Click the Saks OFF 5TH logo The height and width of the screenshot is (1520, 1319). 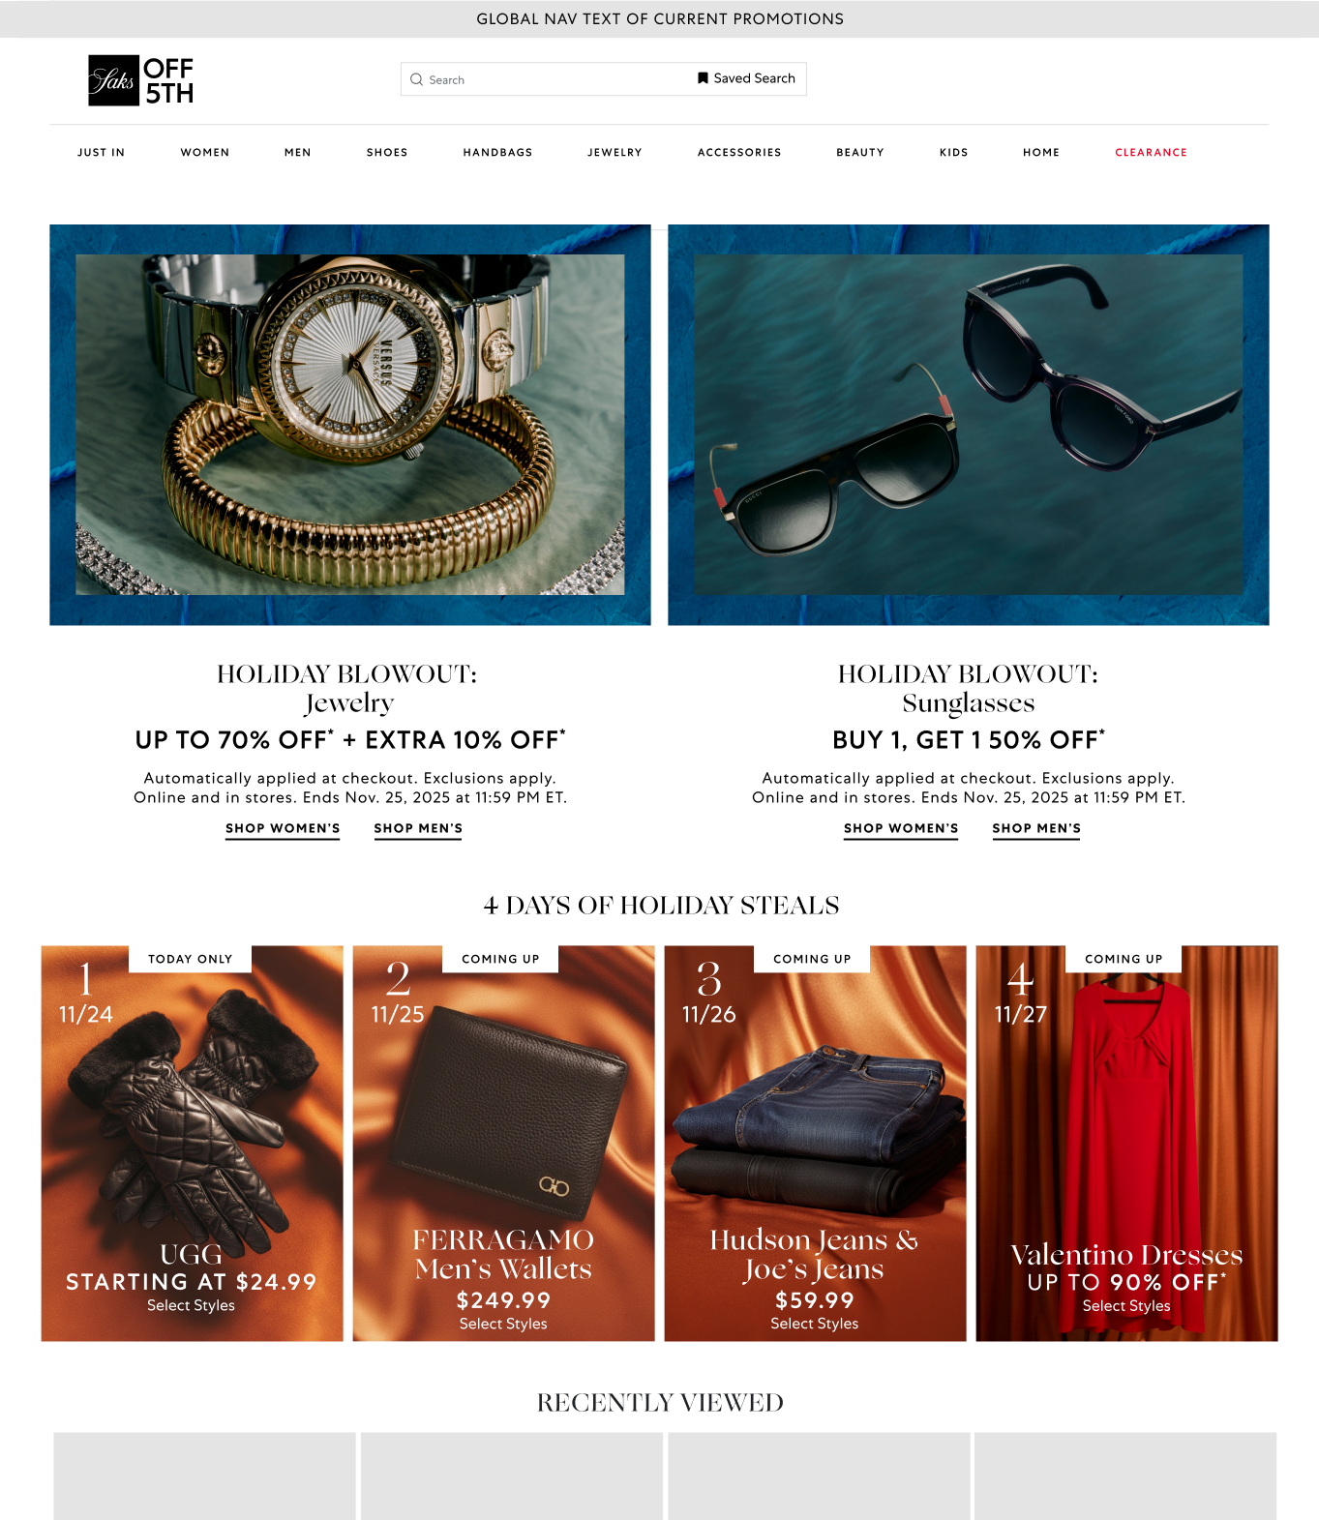coord(140,80)
